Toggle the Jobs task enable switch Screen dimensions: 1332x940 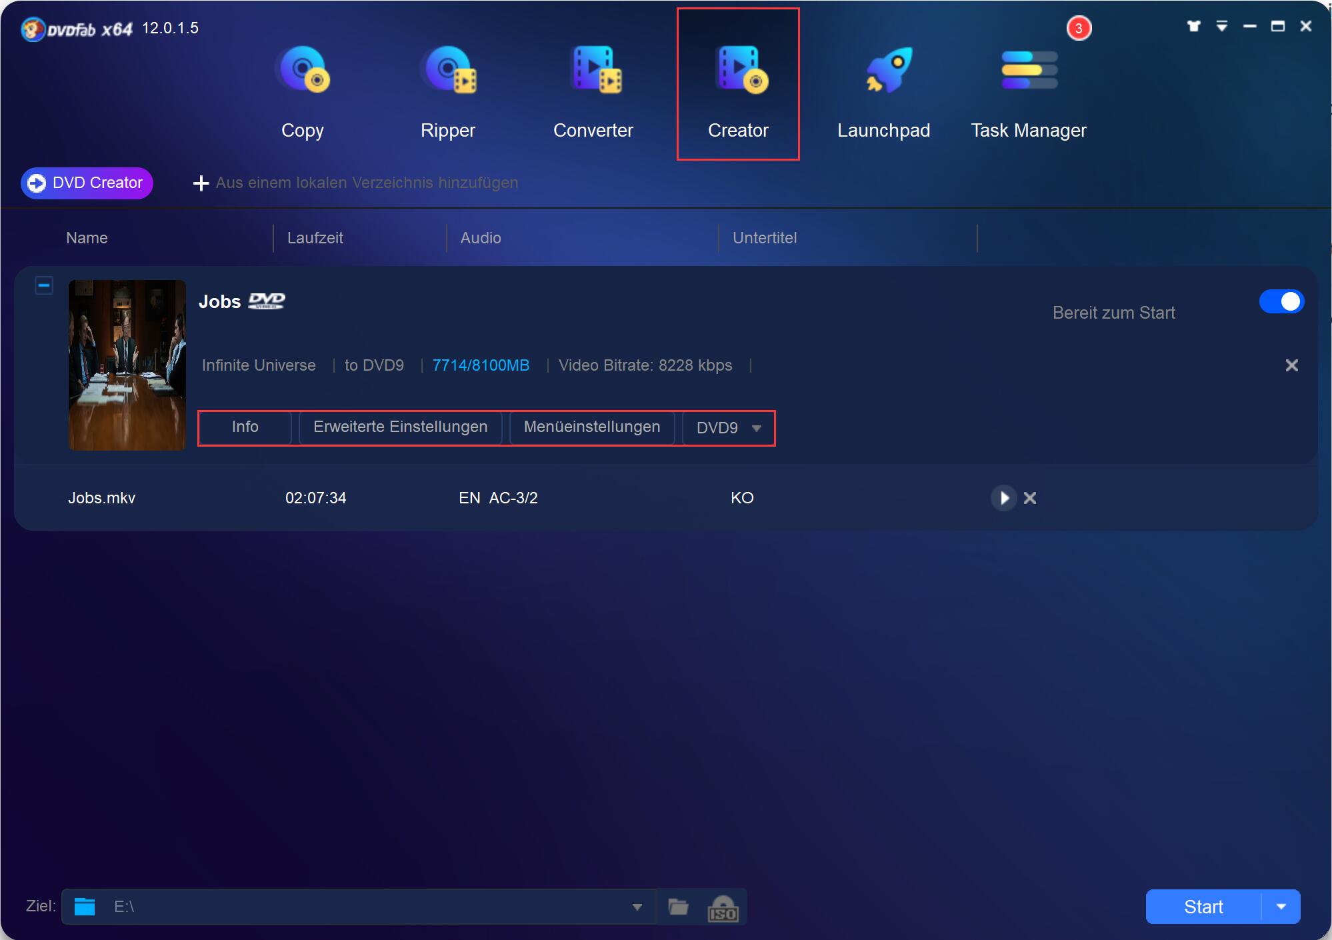[1281, 301]
